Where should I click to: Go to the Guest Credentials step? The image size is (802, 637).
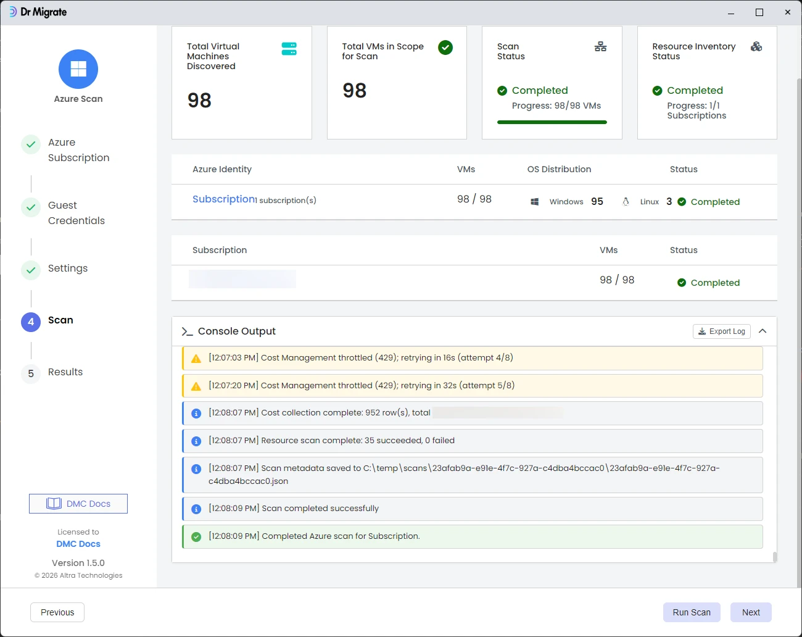tap(76, 213)
